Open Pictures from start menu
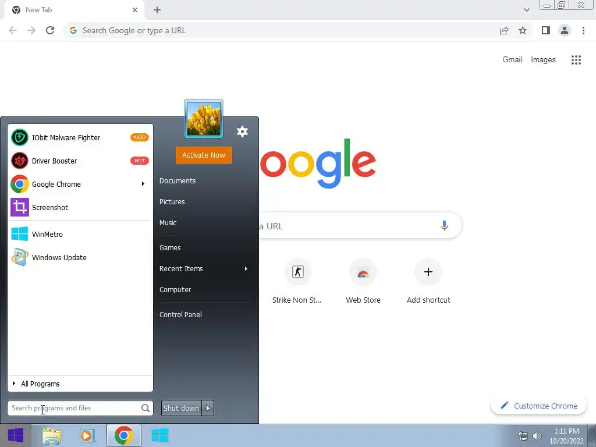The width and height of the screenshot is (596, 447). click(172, 202)
